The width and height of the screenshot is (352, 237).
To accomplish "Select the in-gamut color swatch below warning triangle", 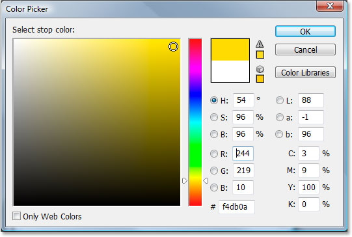I will pos(260,55).
